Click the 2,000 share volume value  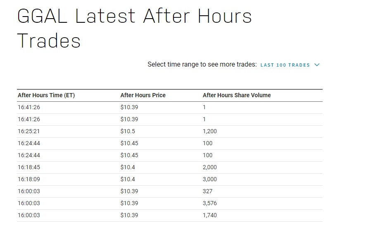coord(209,167)
